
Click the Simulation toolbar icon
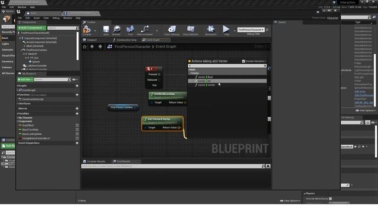click(211, 29)
